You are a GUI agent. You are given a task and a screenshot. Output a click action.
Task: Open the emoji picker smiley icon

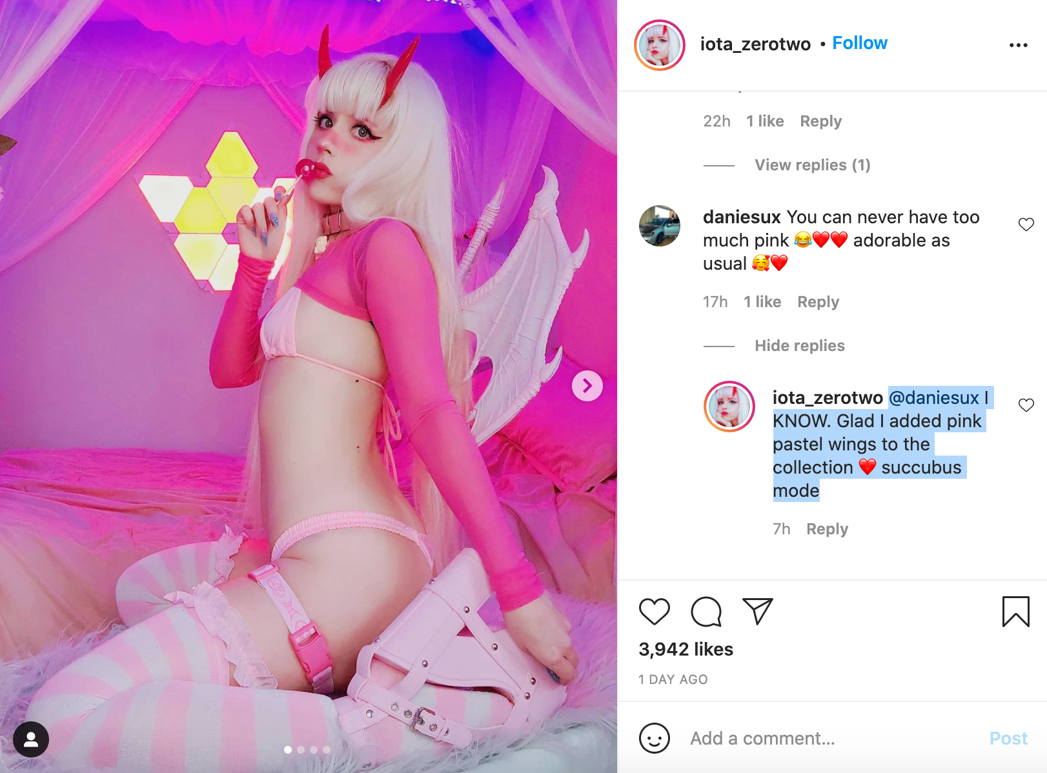pos(654,738)
